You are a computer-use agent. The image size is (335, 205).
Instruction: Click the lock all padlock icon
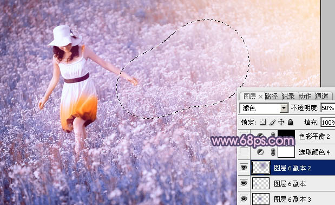tap(290, 122)
